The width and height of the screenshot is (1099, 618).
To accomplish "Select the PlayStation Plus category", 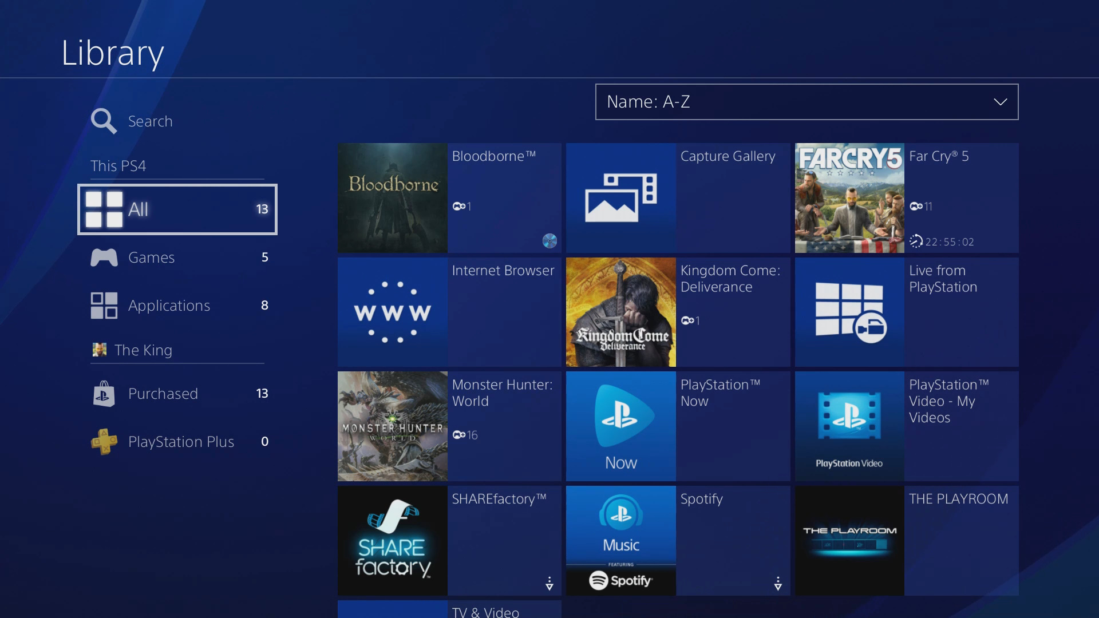I will [181, 441].
